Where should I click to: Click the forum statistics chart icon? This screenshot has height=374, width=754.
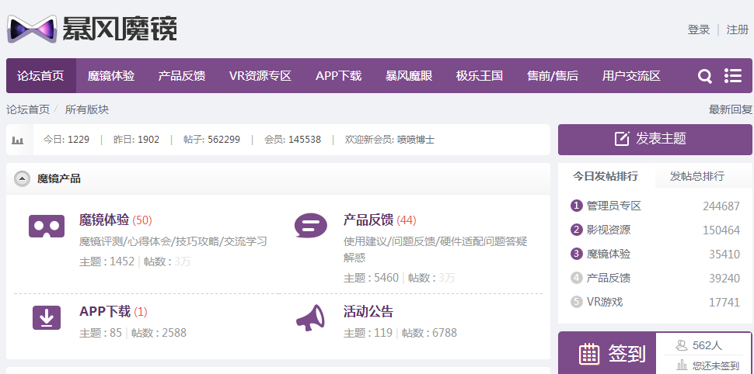pos(18,140)
